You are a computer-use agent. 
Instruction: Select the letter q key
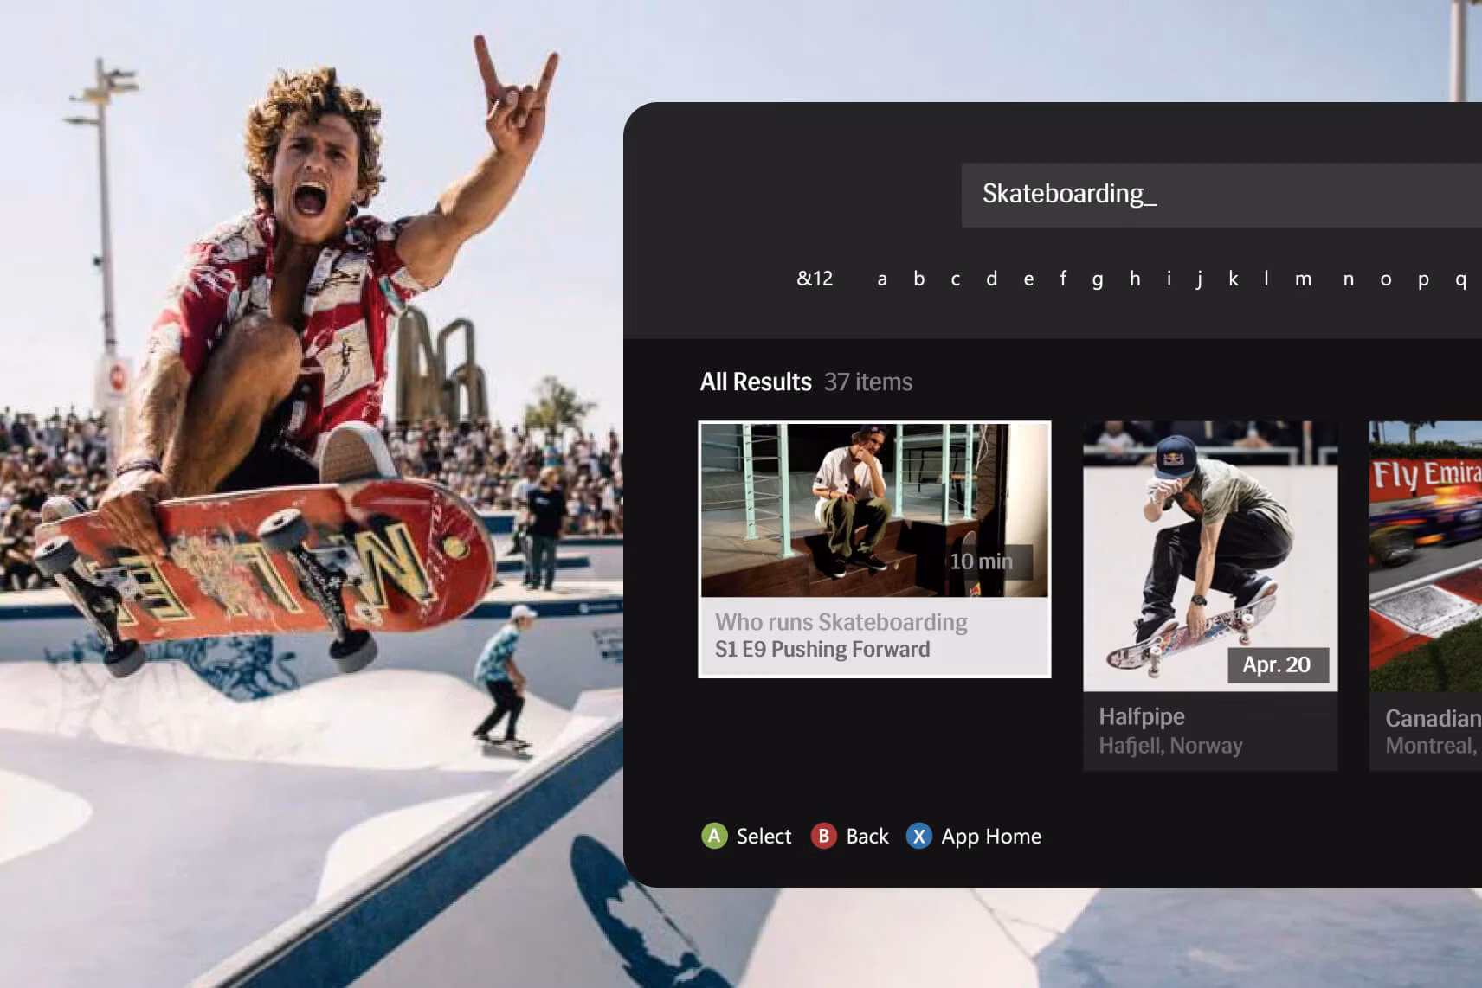[x=1460, y=280]
